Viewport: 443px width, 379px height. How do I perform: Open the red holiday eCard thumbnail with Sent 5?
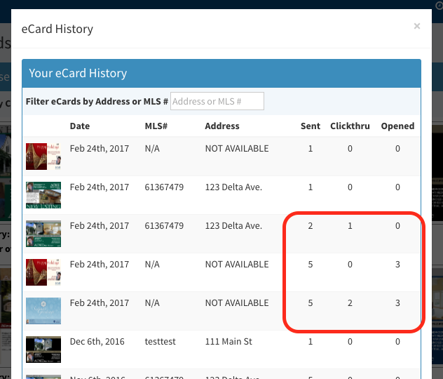(x=43, y=272)
